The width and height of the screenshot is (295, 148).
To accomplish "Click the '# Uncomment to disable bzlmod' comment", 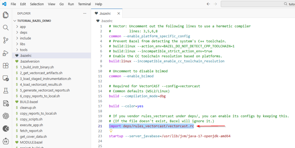I will pyautogui.click(x=138, y=71).
